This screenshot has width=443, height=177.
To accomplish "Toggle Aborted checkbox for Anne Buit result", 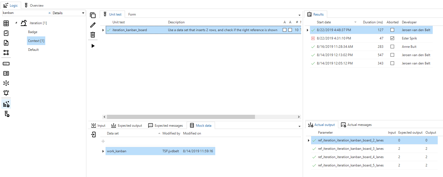I will 392,47.
